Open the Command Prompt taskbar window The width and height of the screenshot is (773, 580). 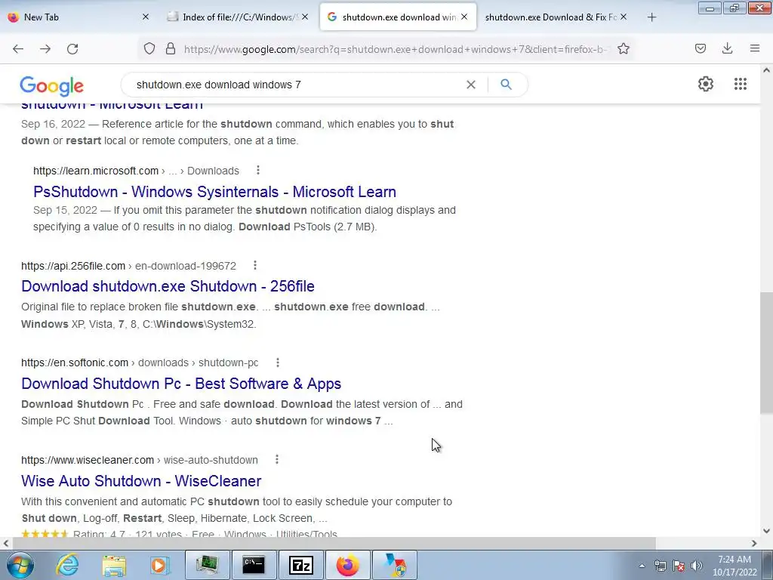point(254,565)
